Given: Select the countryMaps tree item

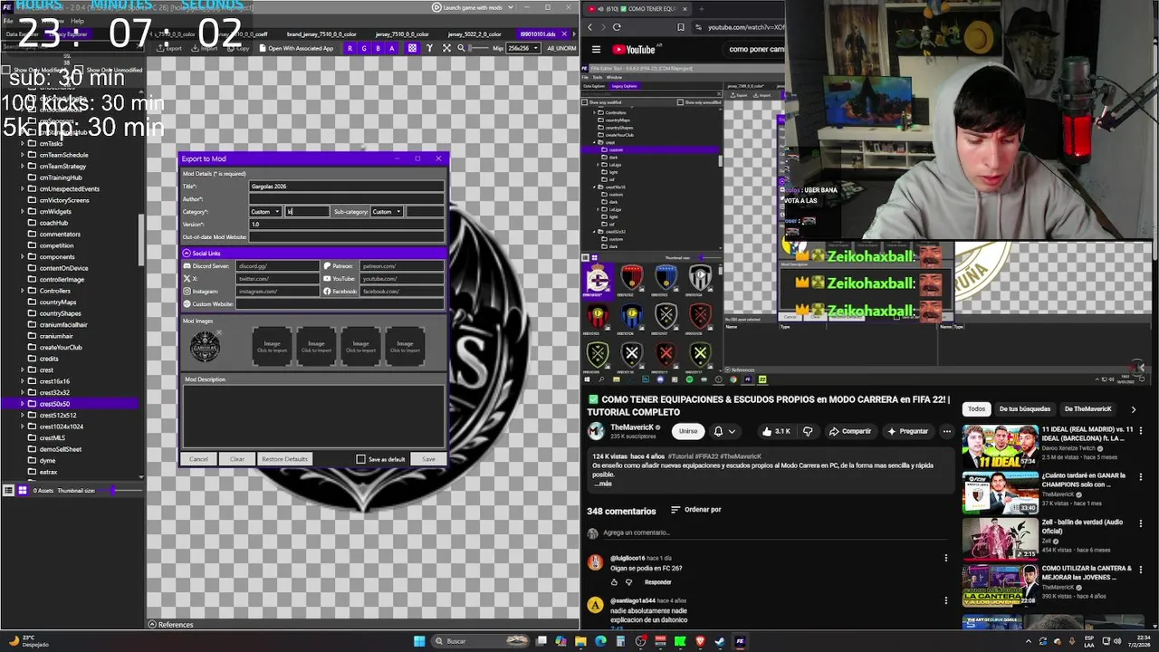Looking at the screenshot, I should [58, 302].
